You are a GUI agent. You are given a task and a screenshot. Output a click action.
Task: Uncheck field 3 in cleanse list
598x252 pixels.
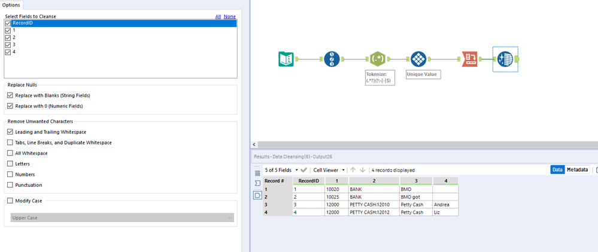(8, 45)
